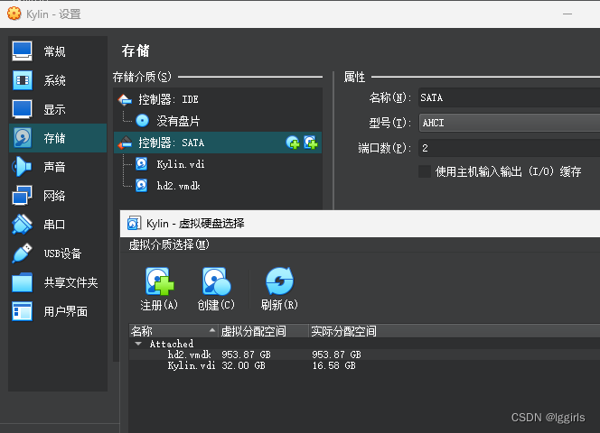Screen dimensions: 600x433
Task: Click the 32.00 GB virtual size cell
Action: tap(243, 365)
